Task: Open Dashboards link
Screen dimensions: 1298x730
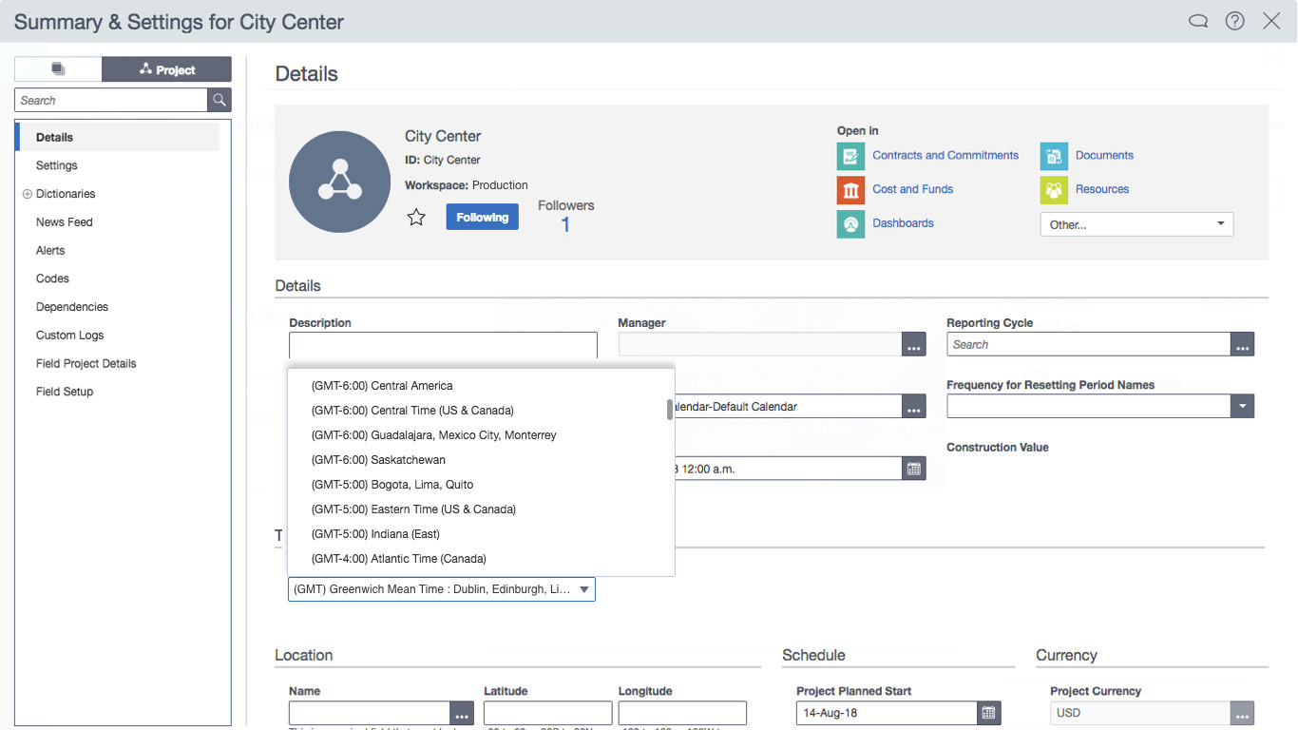Action: coord(904,223)
